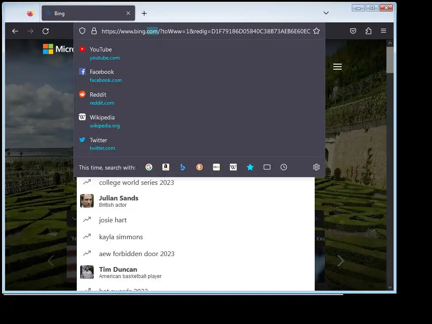View site security via padlock icon
This screenshot has height=324, width=432.
coord(94,31)
